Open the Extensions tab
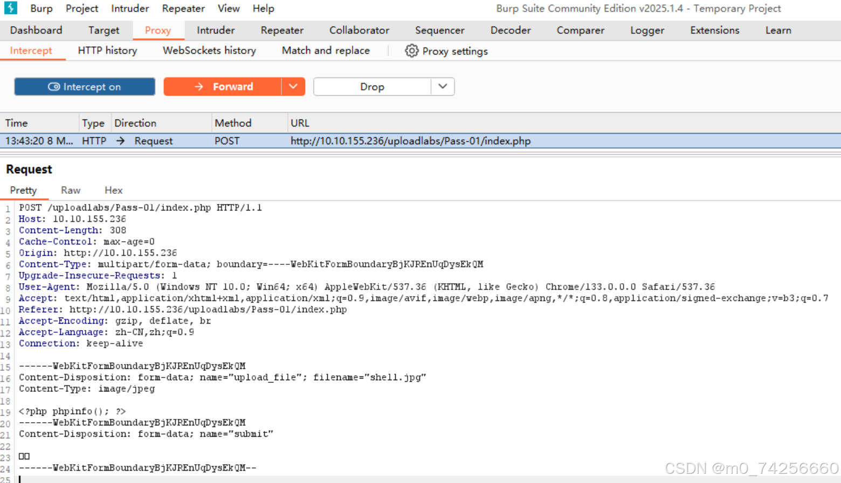This screenshot has height=483, width=841. pos(715,30)
